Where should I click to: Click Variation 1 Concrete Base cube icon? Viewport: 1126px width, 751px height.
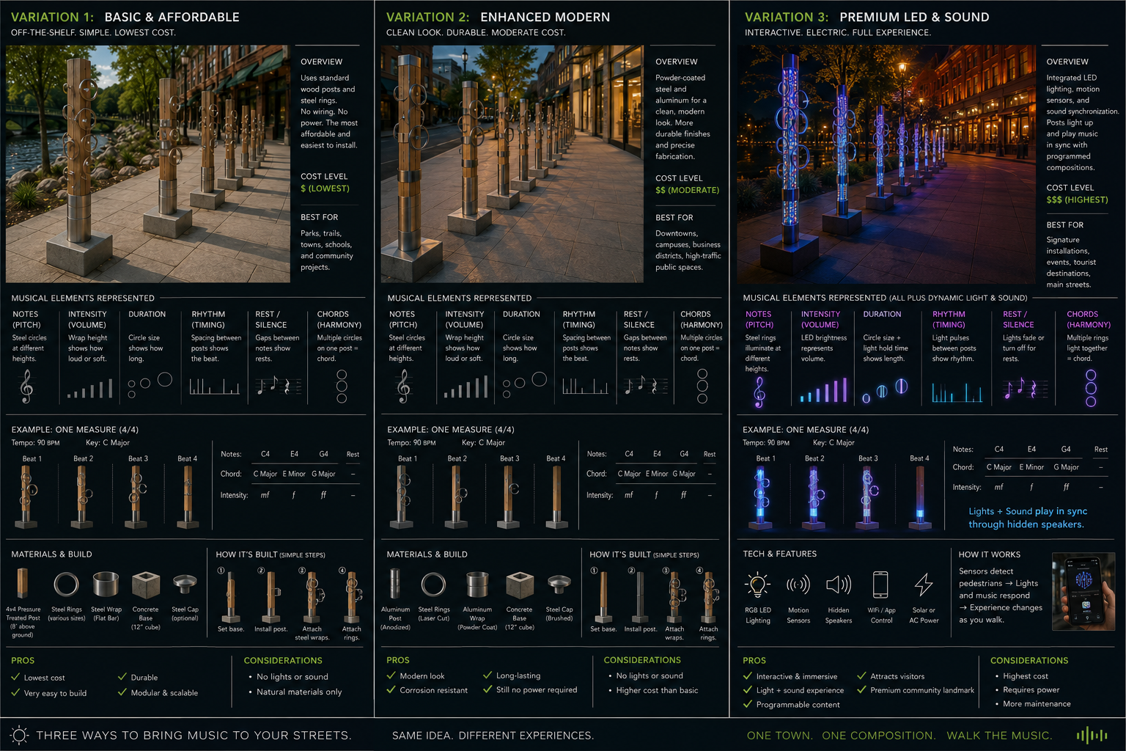coord(146,585)
